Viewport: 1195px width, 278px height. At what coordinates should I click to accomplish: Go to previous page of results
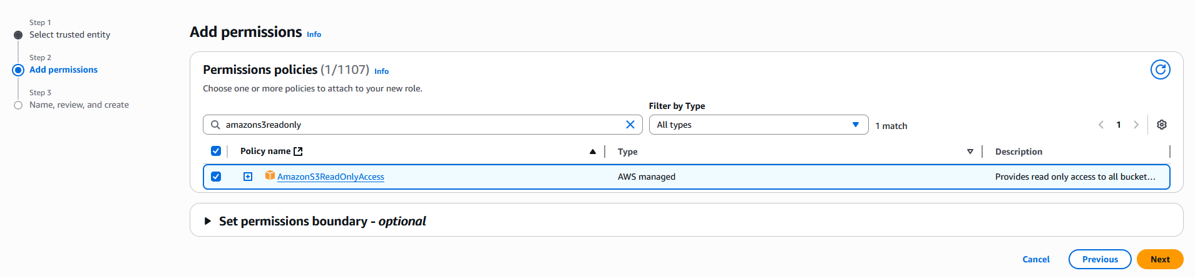pos(1101,125)
